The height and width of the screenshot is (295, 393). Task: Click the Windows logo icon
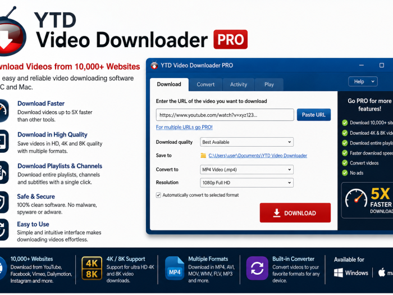point(339,273)
